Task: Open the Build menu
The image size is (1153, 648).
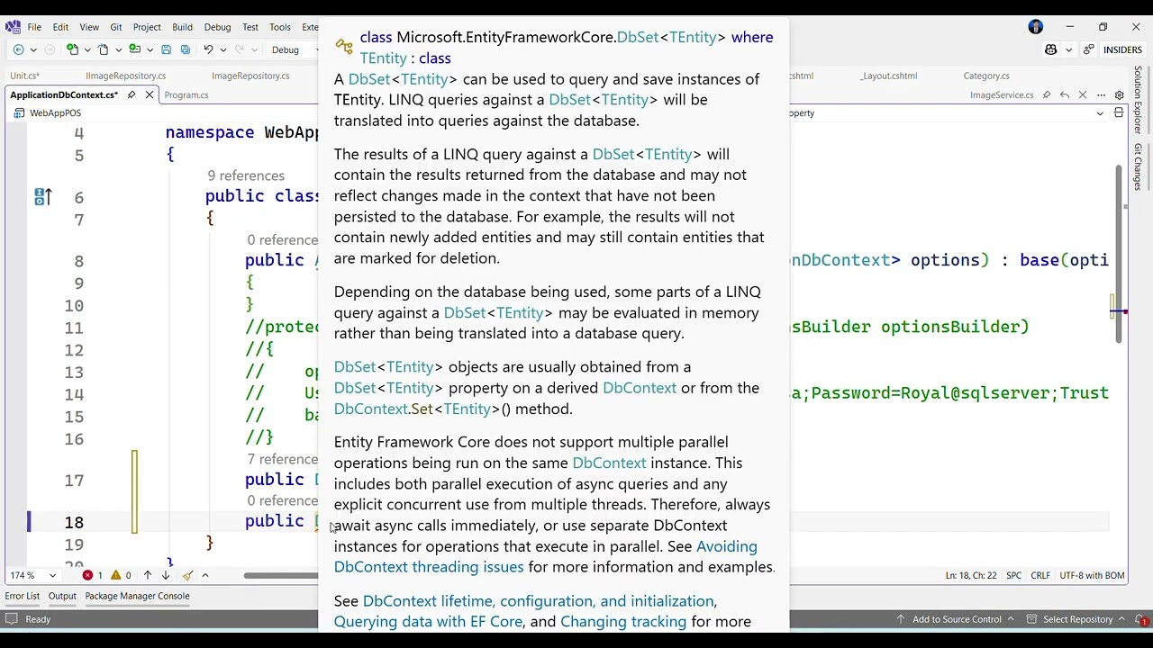Action: [182, 27]
